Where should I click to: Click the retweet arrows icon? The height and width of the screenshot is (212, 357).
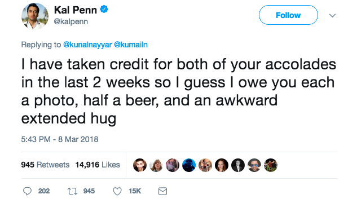[x=72, y=191]
